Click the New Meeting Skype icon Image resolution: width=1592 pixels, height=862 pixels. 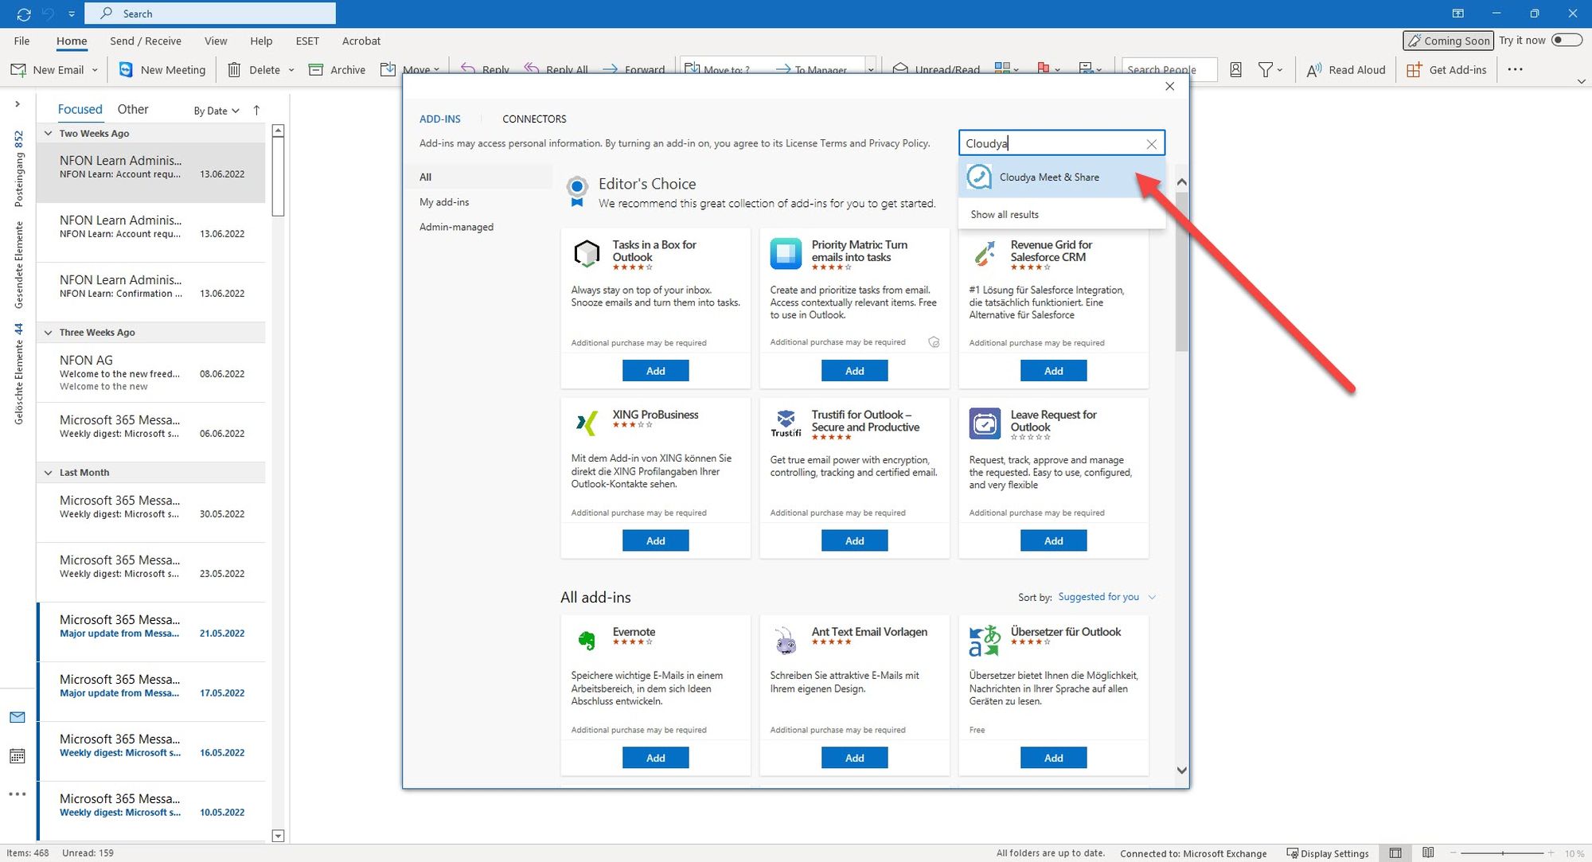126,70
